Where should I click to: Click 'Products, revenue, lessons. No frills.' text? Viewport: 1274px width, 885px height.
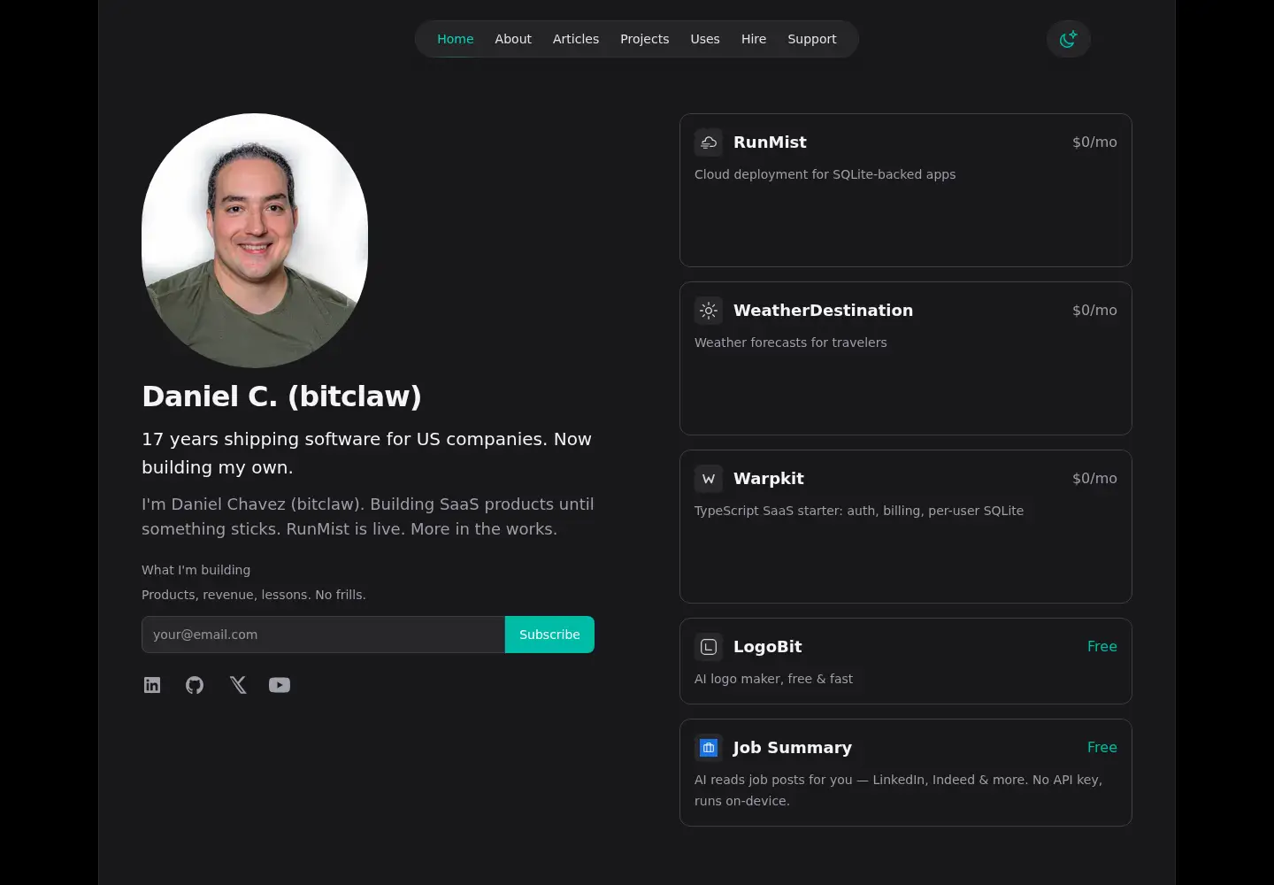(x=254, y=595)
